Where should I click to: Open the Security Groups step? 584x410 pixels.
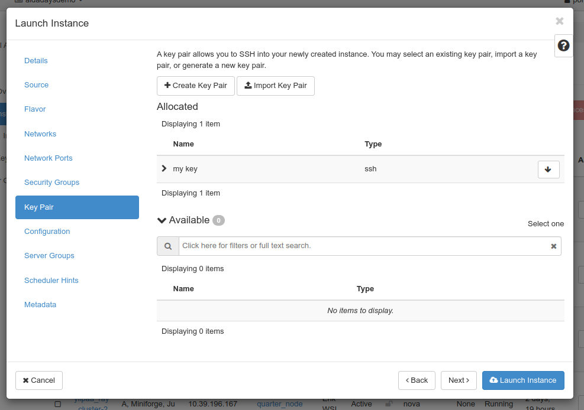click(51, 182)
